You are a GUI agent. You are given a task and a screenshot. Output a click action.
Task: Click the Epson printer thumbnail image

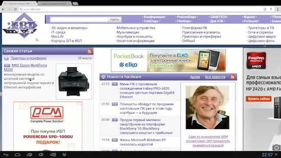click(x=74, y=82)
